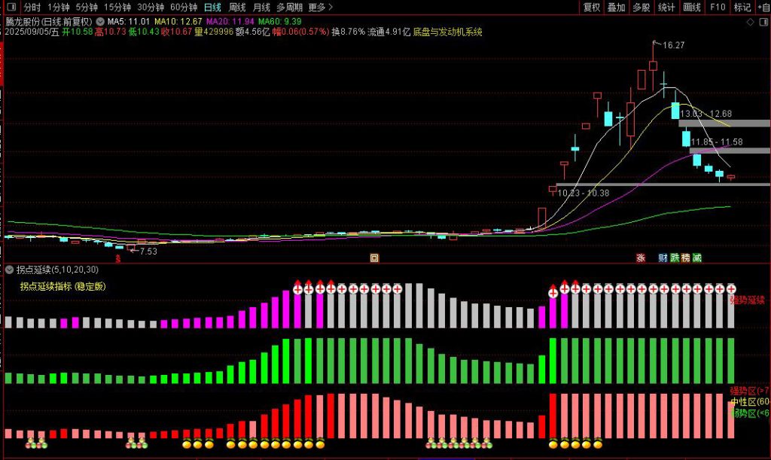Click the orange square marker on time axis
This screenshot has height=460, width=771.
(x=374, y=257)
